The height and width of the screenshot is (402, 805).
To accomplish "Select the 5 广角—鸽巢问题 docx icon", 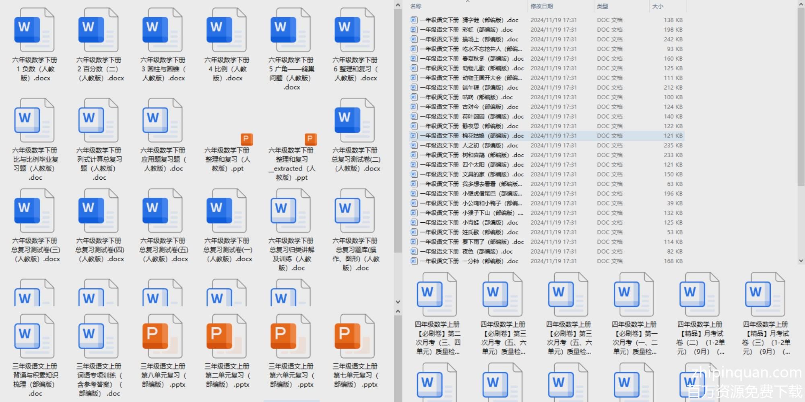I will (x=290, y=31).
